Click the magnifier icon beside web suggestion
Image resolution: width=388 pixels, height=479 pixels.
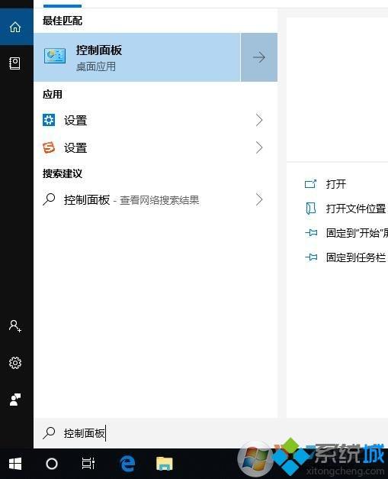(49, 199)
